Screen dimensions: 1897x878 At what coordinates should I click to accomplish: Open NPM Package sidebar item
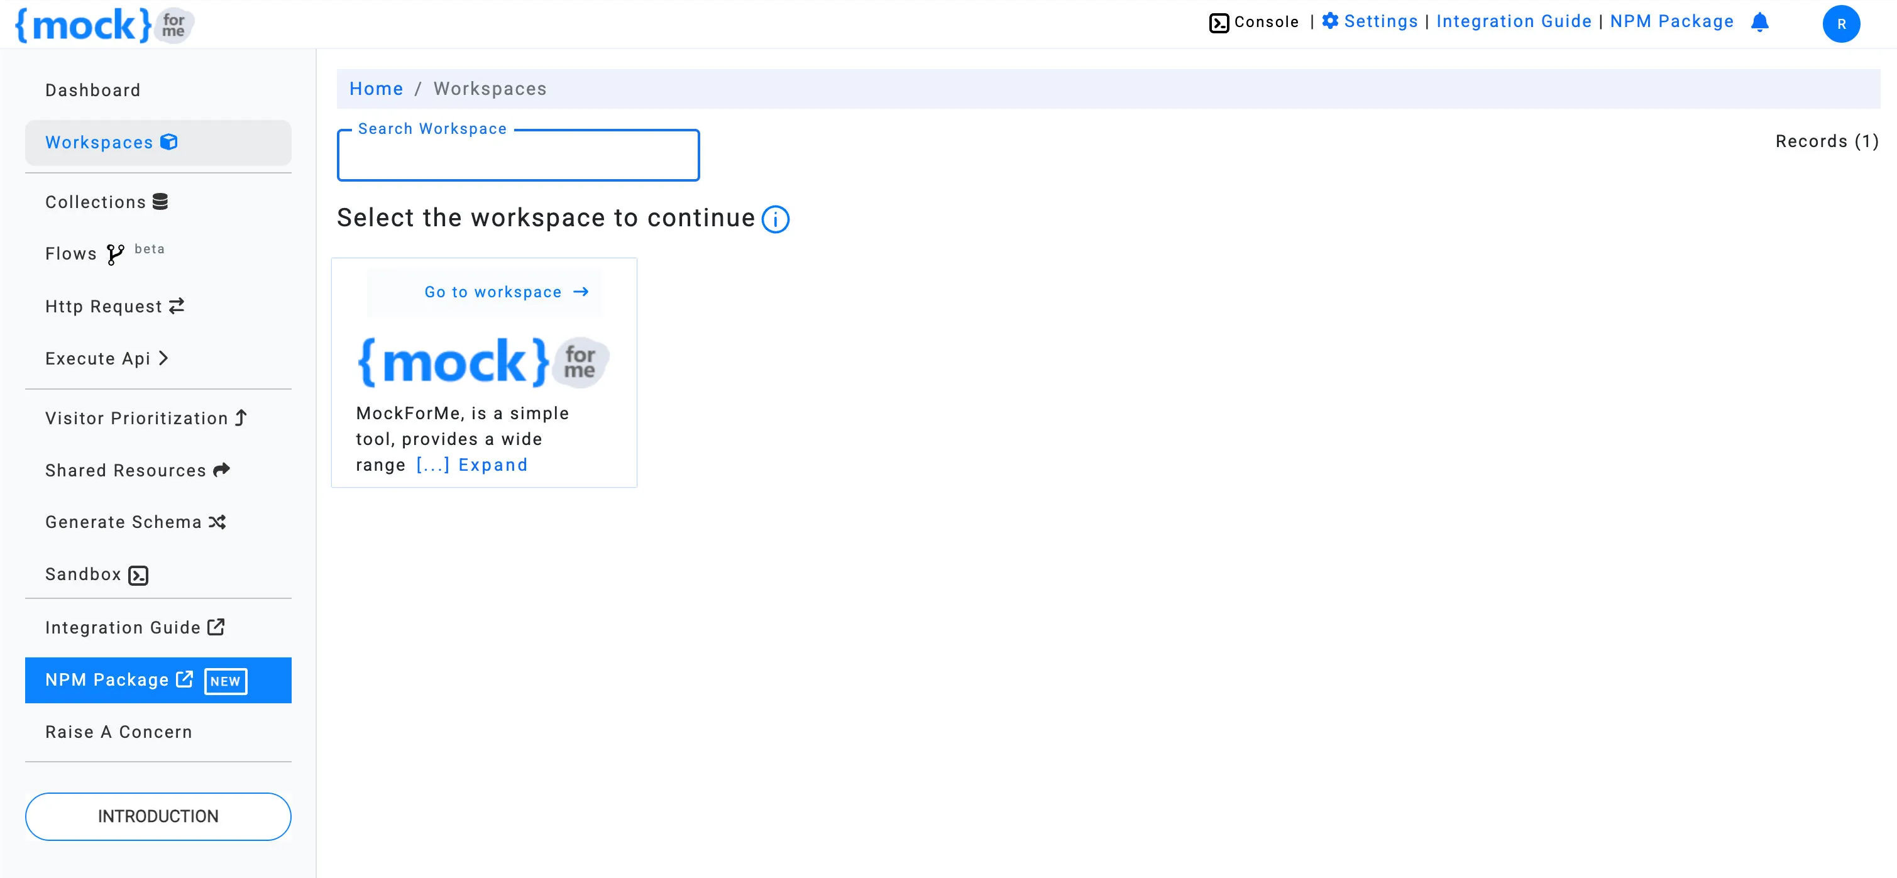point(158,680)
